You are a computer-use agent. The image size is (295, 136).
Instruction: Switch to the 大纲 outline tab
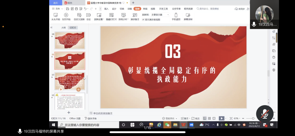pyautogui.click(x=63, y=28)
